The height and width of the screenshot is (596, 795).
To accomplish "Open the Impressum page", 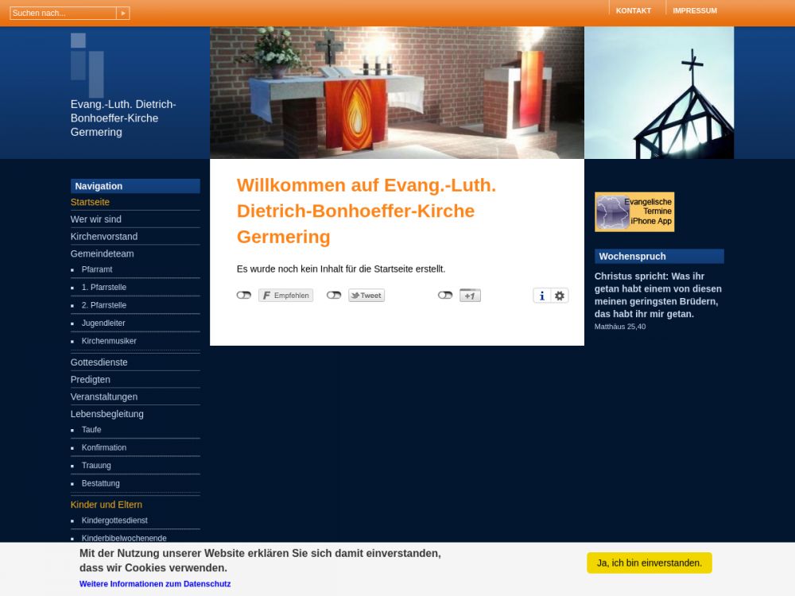I will tap(694, 10).
